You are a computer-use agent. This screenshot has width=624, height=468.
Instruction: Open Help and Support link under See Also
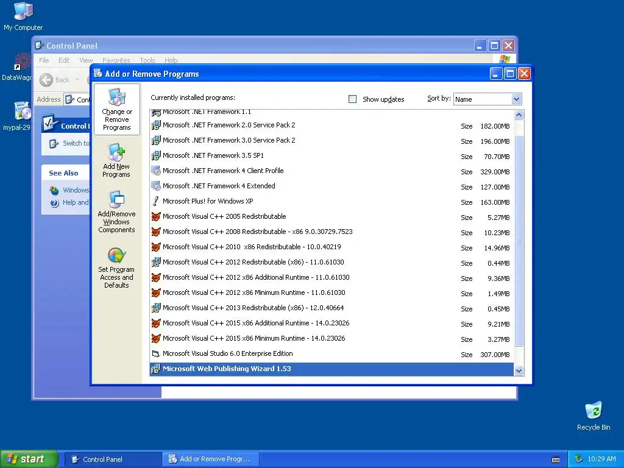(75, 202)
